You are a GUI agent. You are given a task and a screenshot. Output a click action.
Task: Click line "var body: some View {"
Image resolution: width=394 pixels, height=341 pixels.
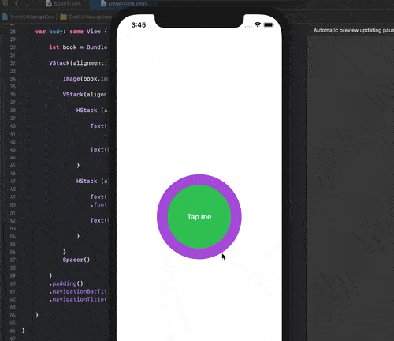[71, 32]
